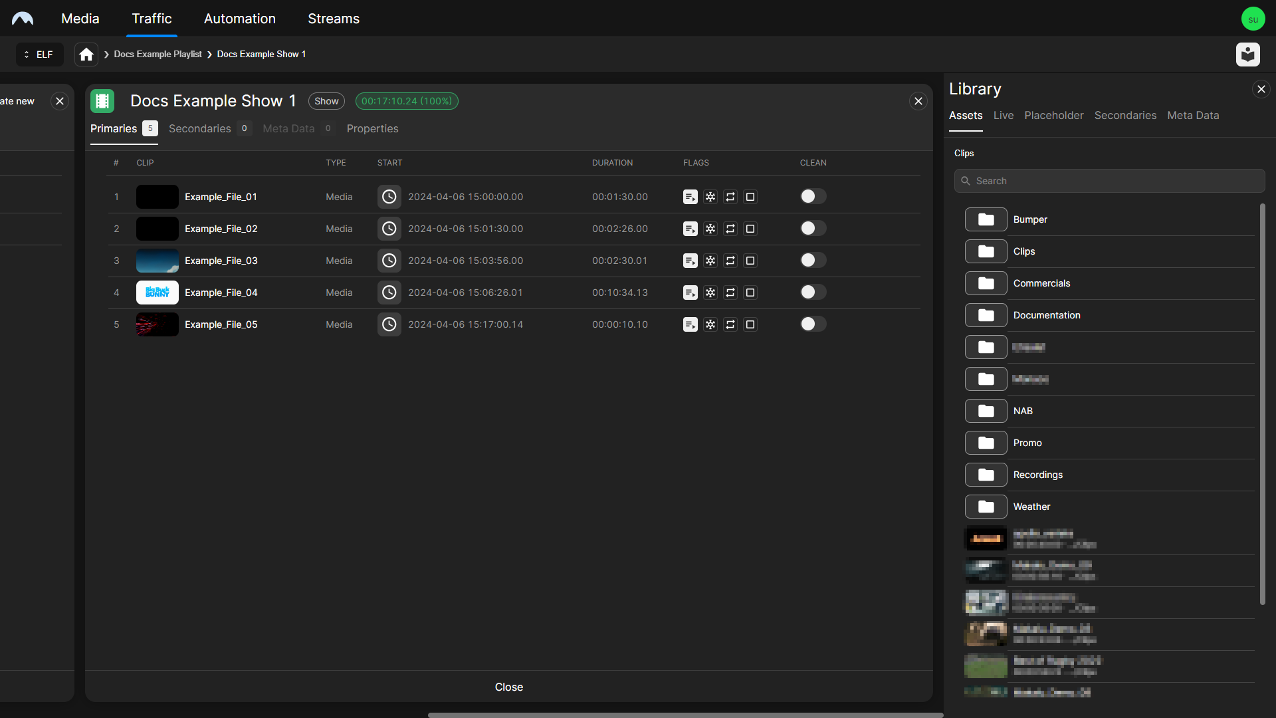
Task: Click the green 00:17:10.24 duration badge
Action: pos(407,101)
